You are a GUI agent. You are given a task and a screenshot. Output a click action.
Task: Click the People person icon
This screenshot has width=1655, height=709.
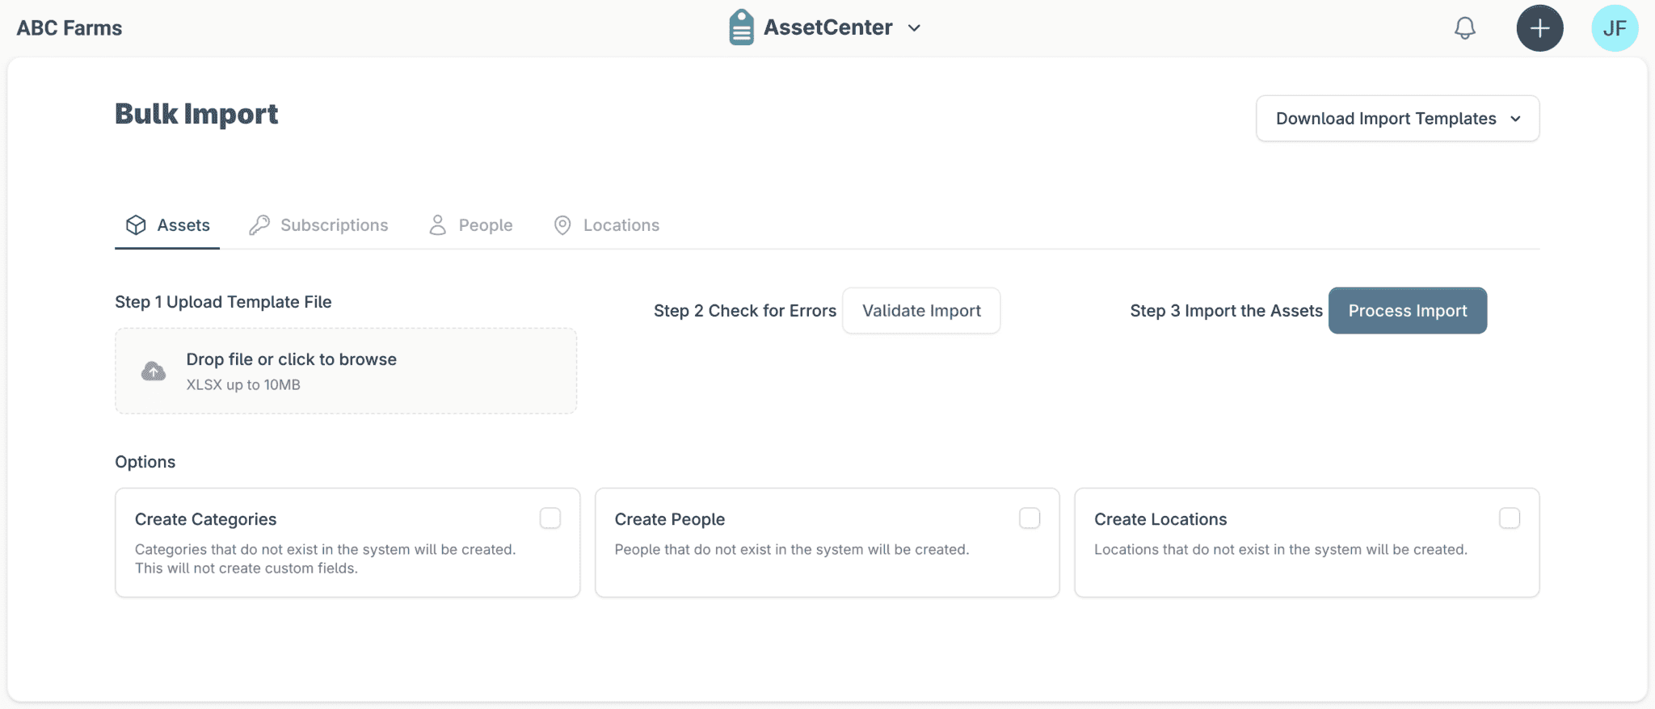click(x=437, y=225)
